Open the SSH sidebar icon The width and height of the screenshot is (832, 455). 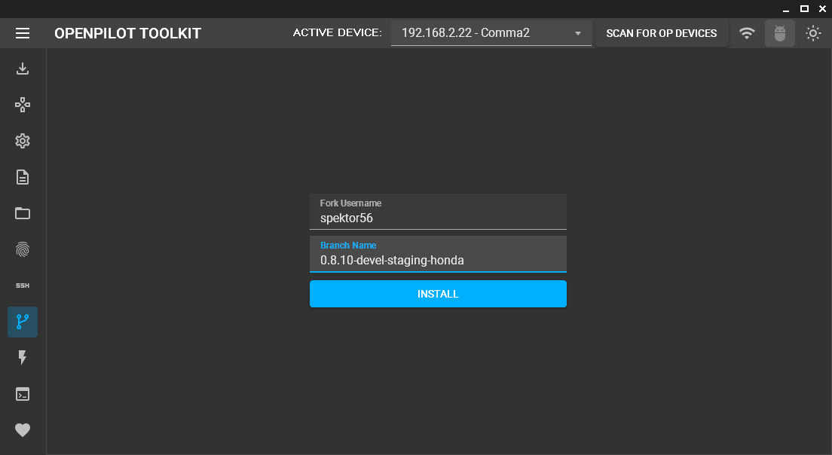point(23,286)
